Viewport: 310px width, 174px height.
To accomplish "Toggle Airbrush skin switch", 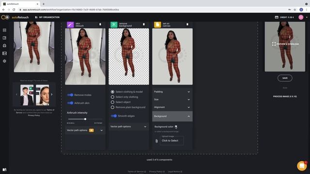I will 70,103.
